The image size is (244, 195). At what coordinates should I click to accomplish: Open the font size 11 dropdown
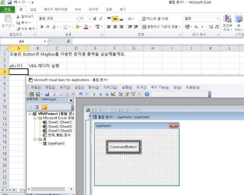89,19
